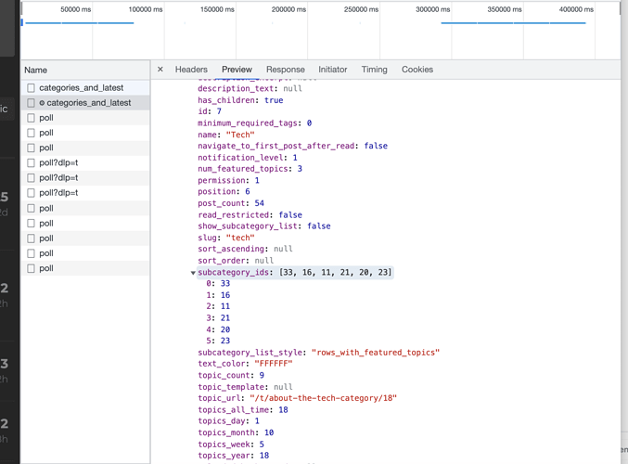
Task: Click the 50000 ms overview timeline label
Action: pyautogui.click(x=75, y=9)
